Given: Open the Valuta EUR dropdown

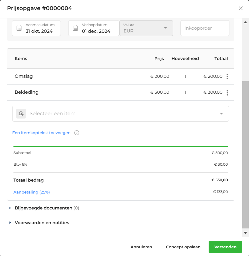Looking at the screenshot, I should tap(146, 28).
